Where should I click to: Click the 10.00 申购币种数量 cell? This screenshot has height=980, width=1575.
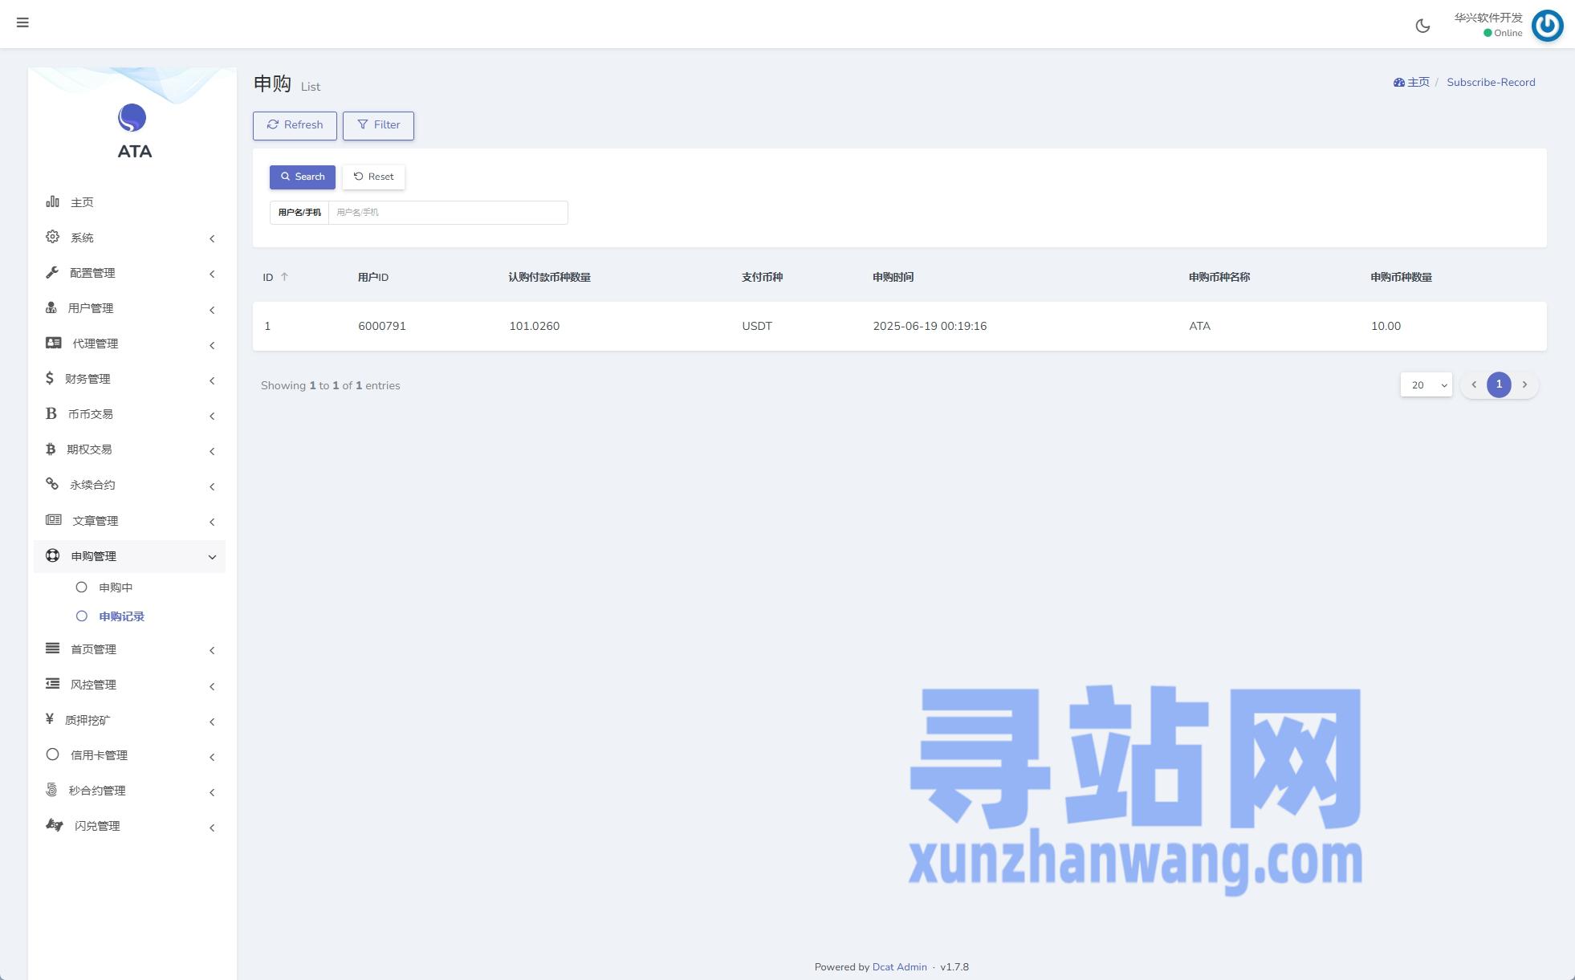(1386, 326)
